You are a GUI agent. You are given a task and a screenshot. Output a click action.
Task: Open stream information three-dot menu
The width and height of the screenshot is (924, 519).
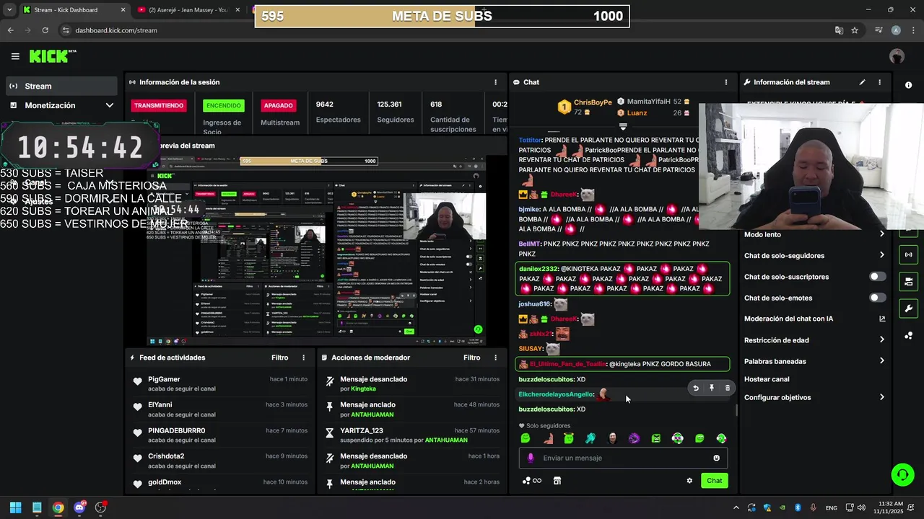pyautogui.click(x=879, y=82)
